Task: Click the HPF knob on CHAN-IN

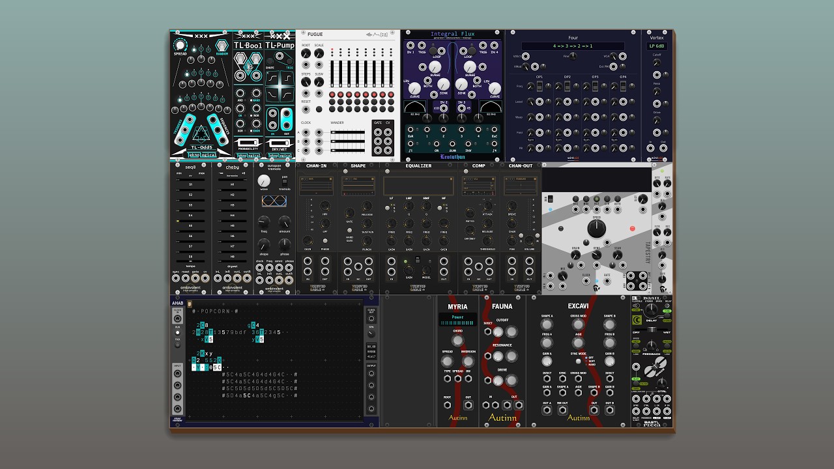Action: click(x=325, y=205)
